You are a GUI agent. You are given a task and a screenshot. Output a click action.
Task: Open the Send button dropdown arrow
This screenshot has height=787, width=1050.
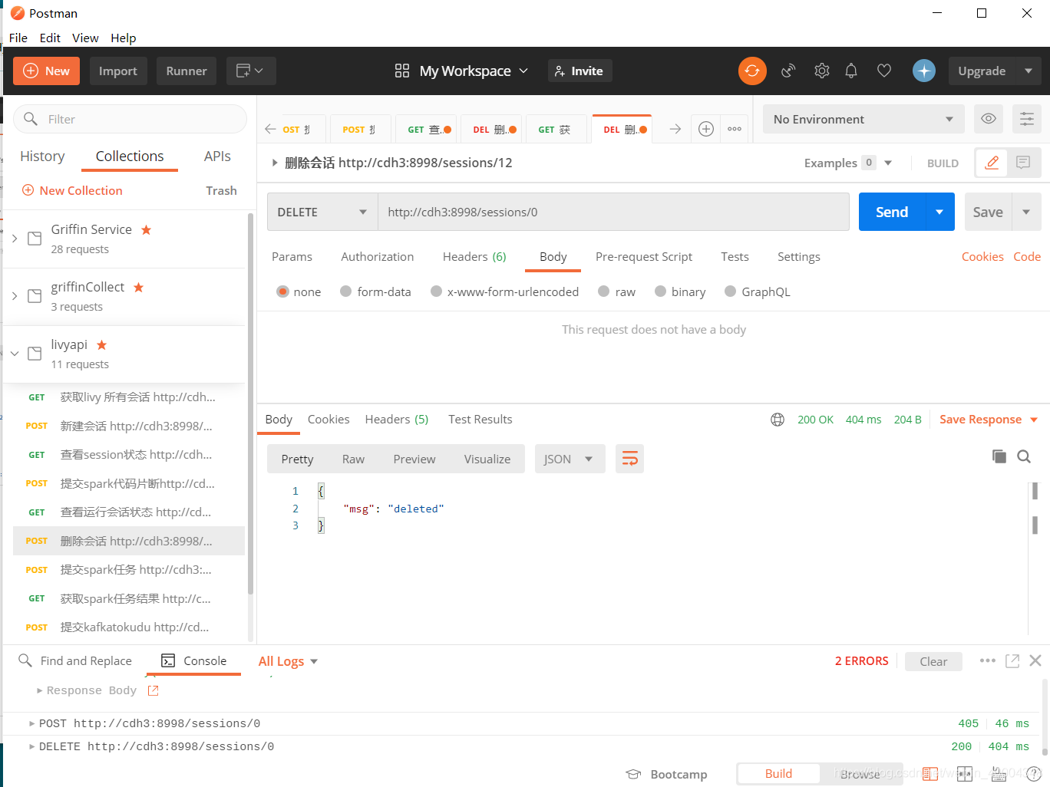coord(939,212)
